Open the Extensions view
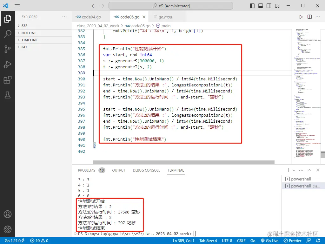Viewport: 325px width, 244px height. pos(8,80)
